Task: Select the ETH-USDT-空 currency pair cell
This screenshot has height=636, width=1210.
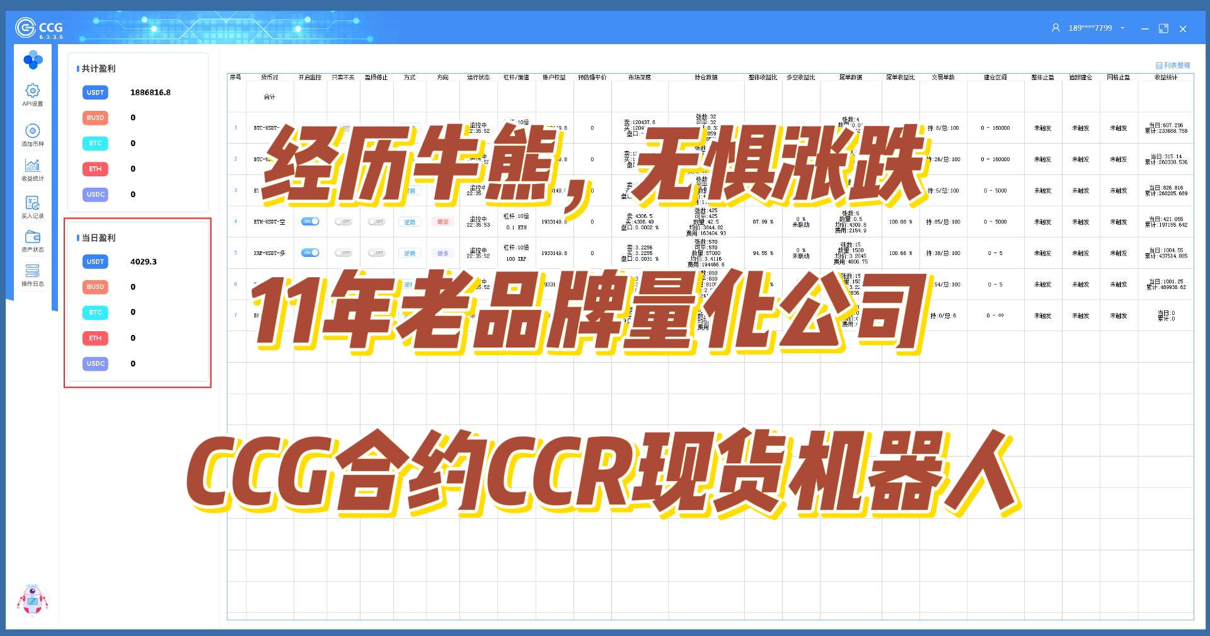Action: (x=270, y=222)
